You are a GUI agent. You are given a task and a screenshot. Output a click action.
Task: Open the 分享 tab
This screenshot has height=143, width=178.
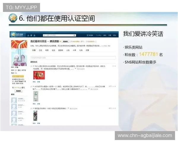(x=74, y=50)
